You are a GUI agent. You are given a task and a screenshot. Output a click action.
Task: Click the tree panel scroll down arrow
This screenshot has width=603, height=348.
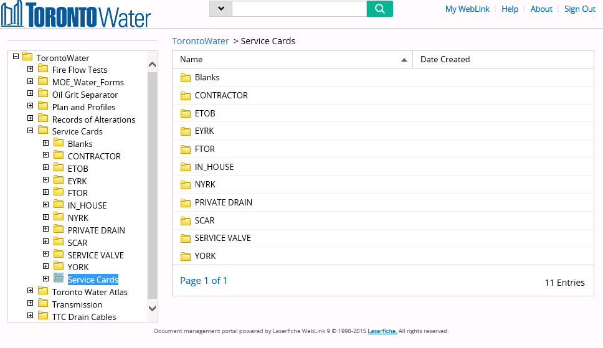point(152,308)
